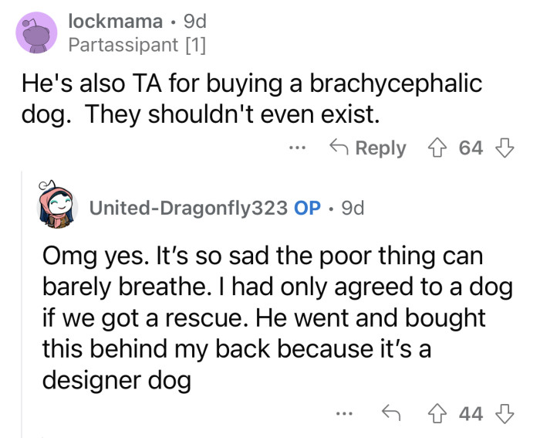Viewport: 540px width, 438px height.
Task: Click lockmama's profile avatar
Action: click(36, 33)
